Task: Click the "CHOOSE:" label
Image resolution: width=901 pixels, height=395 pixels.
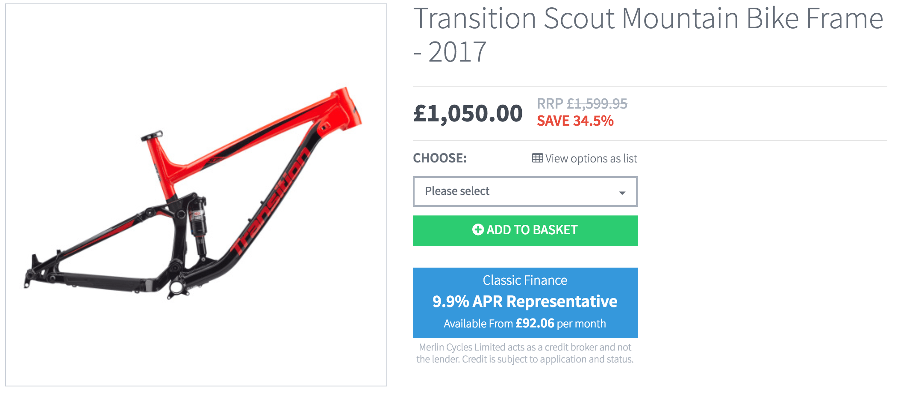Action: (440, 158)
